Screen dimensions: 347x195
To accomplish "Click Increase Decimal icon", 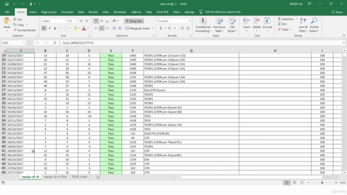I will click(x=182, y=28).
